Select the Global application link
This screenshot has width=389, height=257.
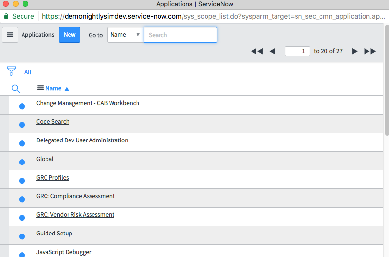tap(45, 159)
